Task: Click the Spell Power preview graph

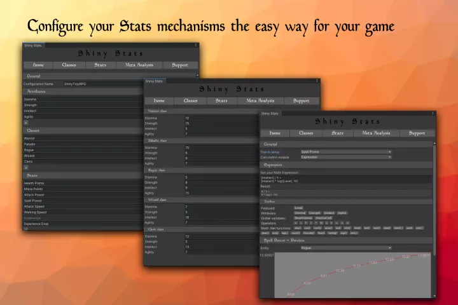Action: click(x=352, y=275)
